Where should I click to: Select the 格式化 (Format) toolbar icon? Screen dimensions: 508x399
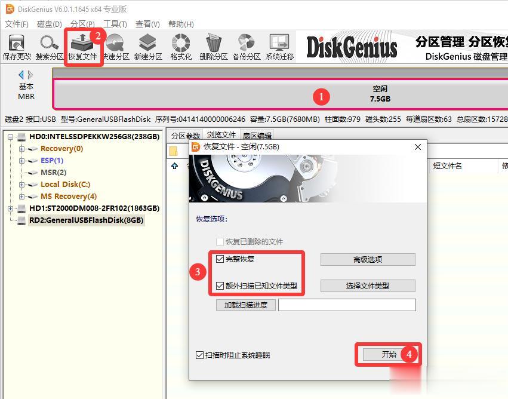point(181,47)
